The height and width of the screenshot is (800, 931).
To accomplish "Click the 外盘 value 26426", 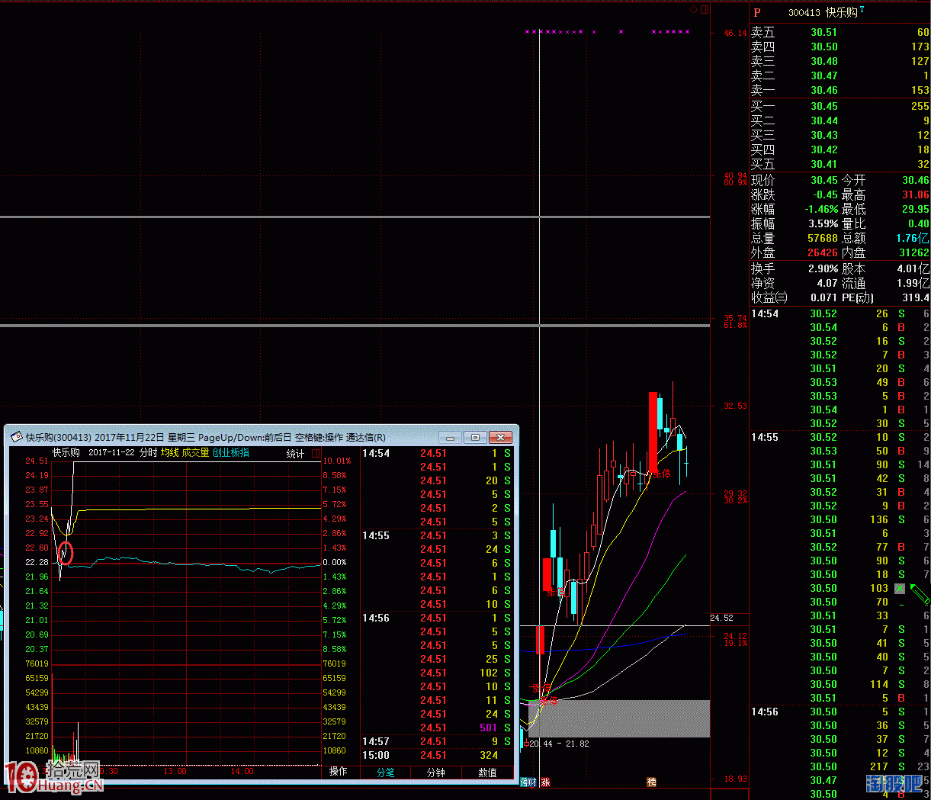I will click(x=823, y=252).
